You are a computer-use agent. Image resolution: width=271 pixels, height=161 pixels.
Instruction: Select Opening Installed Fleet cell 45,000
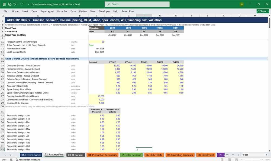pyautogui.click(x=97, y=96)
